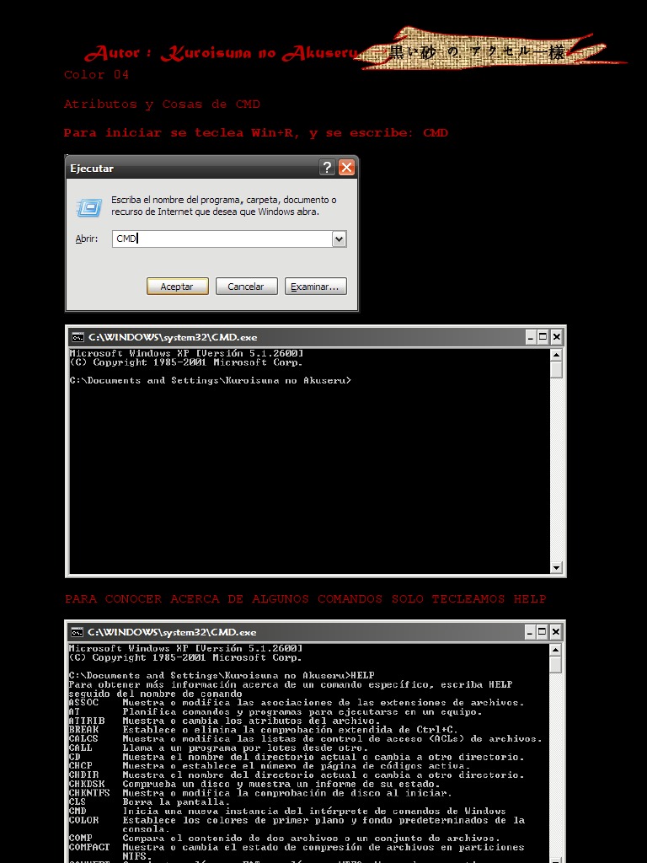The height and width of the screenshot is (863, 647).
Task: Minimize the first CMD.exe window
Action: (x=530, y=337)
